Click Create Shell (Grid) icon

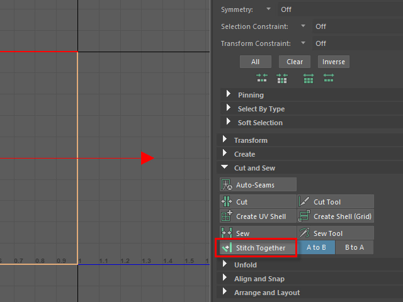(304, 216)
